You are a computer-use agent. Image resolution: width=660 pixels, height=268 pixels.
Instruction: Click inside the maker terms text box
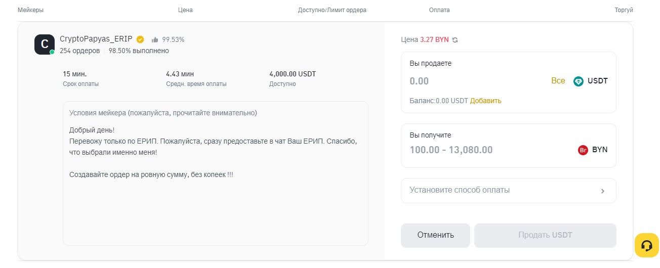pos(215,202)
